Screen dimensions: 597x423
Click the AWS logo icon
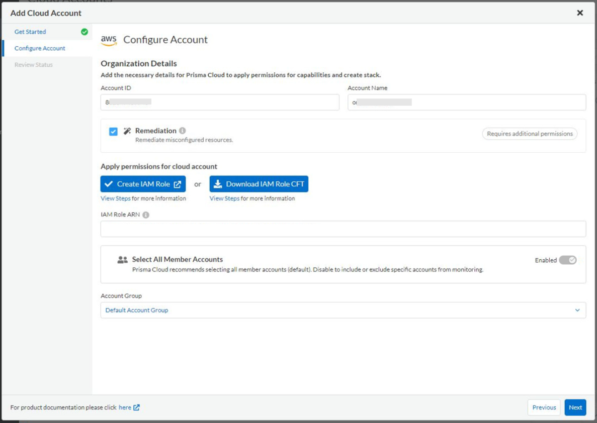pyautogui.click(x=109, y=40)
